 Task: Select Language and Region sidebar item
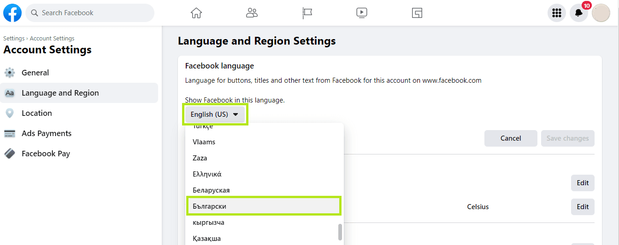coord(79,93)
